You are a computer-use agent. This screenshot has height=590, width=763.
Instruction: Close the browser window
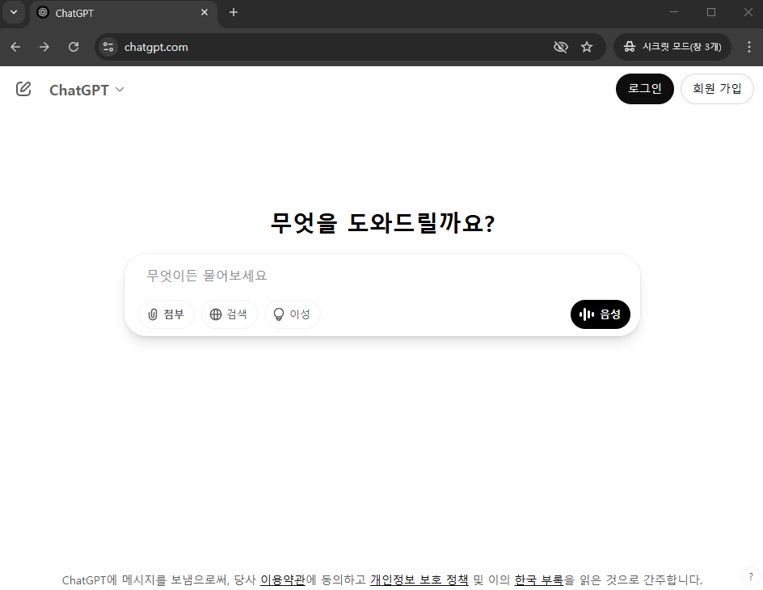pyautogui.click(x=748, y=12)
